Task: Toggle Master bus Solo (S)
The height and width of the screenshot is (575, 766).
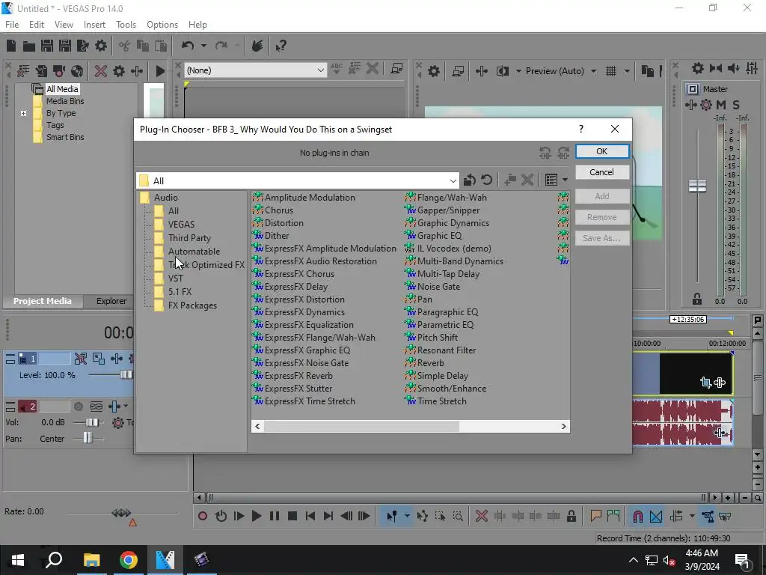Action: 736,105
